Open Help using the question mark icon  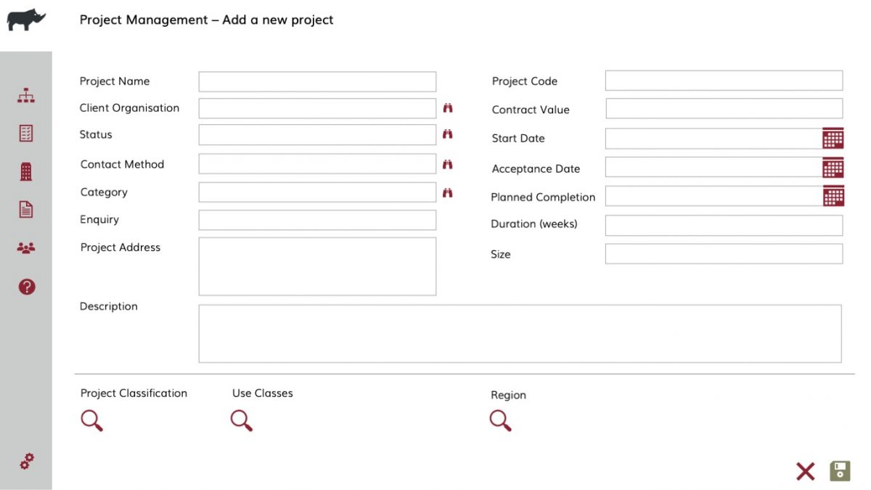click(25, 286)
